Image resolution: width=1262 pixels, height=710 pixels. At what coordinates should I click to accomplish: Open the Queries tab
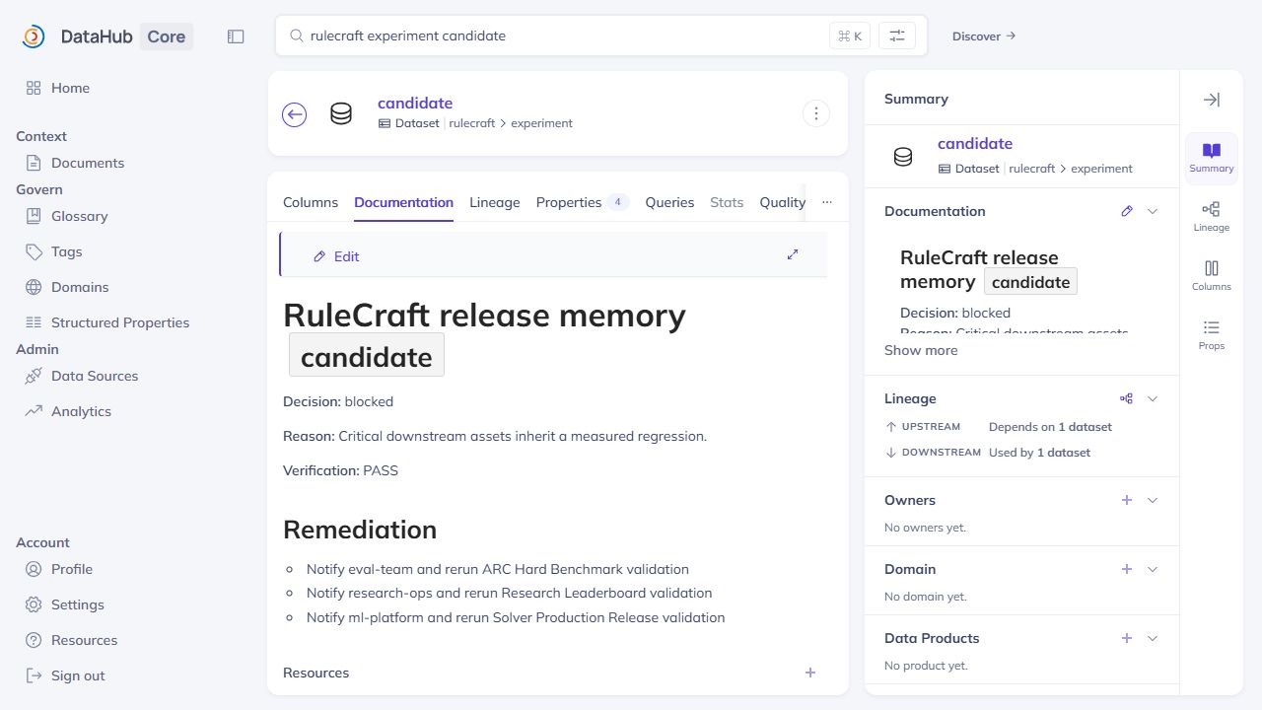(669, 202)
